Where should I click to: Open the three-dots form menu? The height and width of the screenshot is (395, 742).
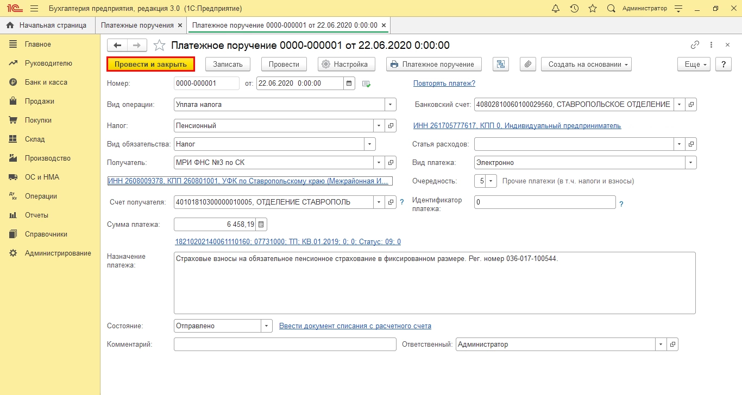click(712, 45)
